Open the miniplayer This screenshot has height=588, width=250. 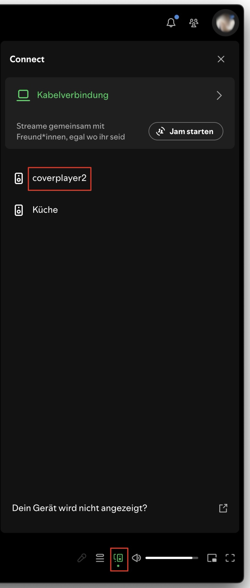pyautogui.click(x=212, y=558)
